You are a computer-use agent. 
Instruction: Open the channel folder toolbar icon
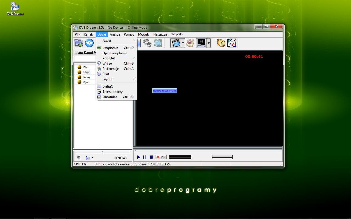(78, 43)
